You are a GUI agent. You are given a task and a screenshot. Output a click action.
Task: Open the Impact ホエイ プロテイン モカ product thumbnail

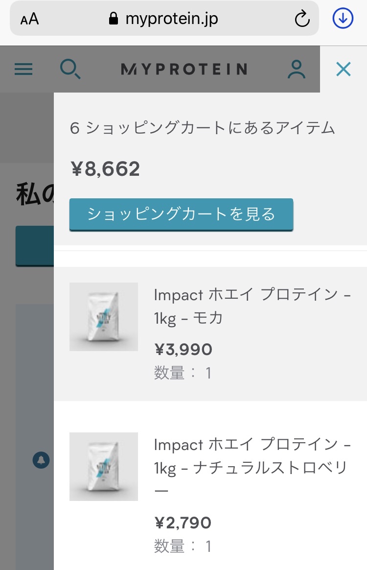[104, 317]
